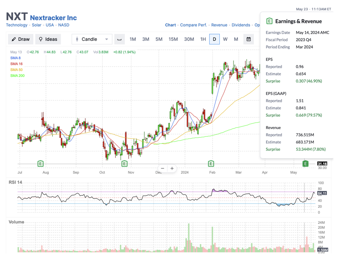The image size is (340, 259).
Task: Open the Revenue link
Action: [219, 25]
